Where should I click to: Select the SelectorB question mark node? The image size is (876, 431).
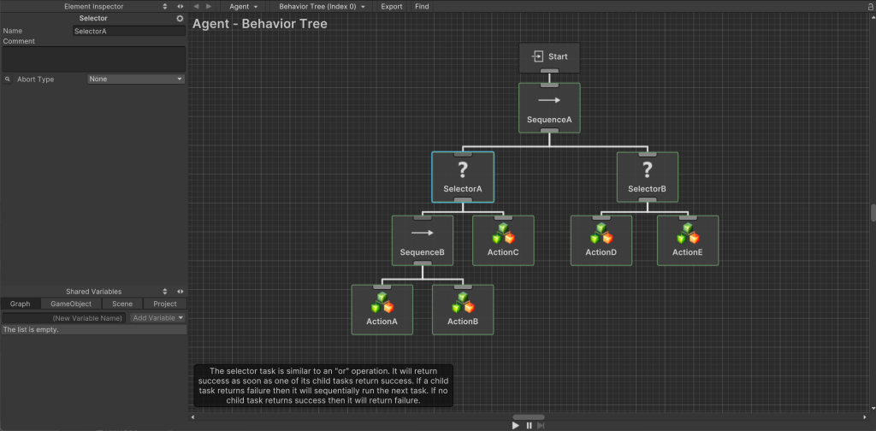tap(647, 176)
